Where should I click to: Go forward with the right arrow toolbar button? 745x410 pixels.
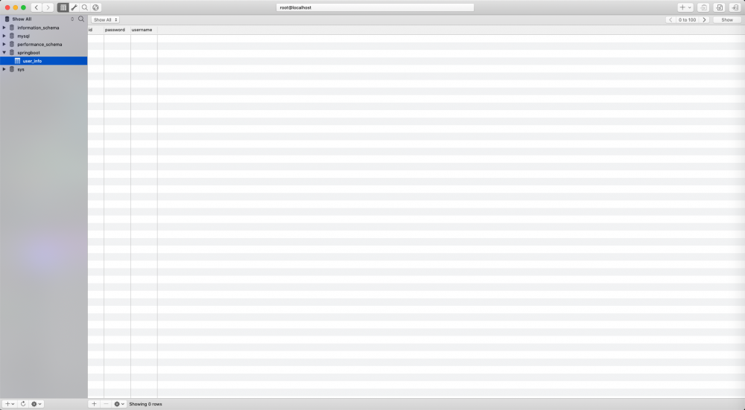48,7
